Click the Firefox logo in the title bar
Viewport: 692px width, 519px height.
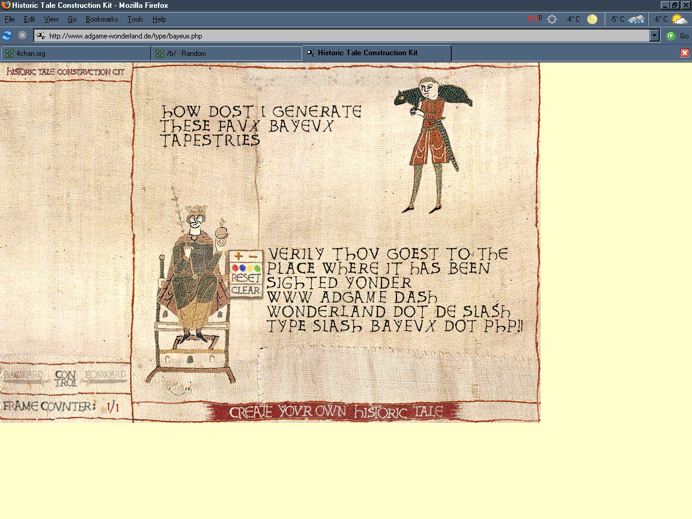[6, 5]
